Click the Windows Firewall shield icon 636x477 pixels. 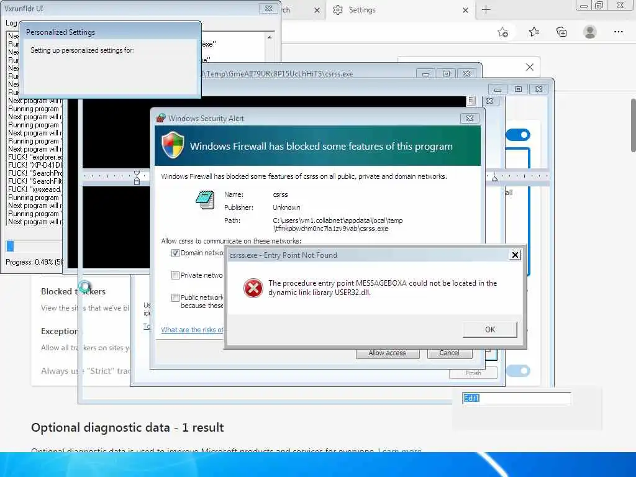[173, 145]
